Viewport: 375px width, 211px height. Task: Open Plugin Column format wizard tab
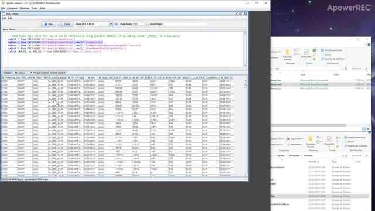tap(47, 73)
